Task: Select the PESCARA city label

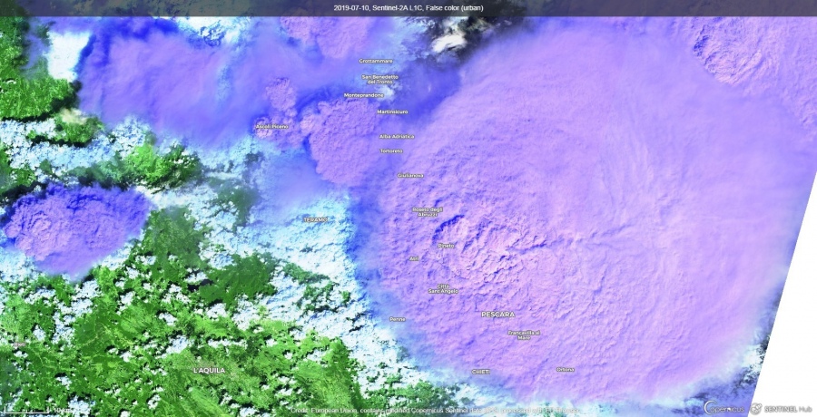Action: pos(497,315)
